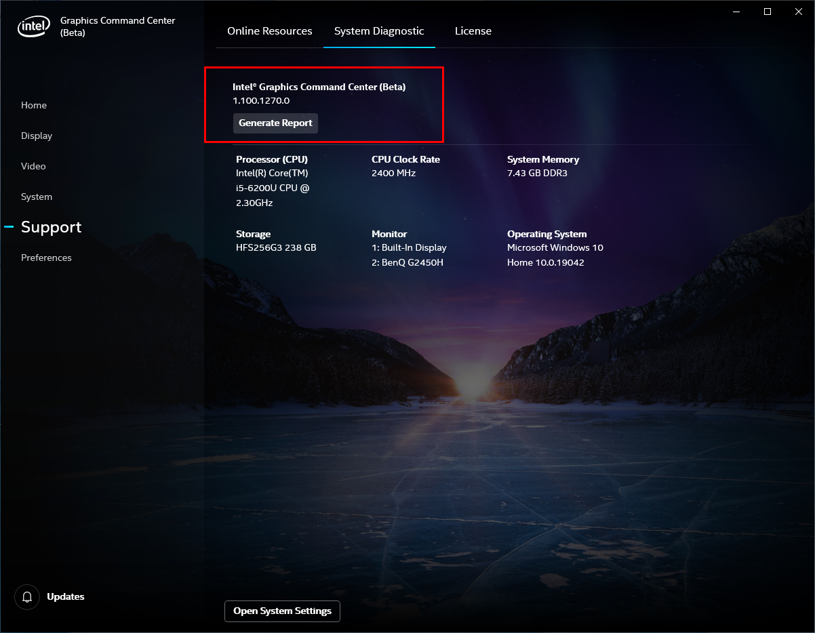Image resolution: width=815 pixels, height=633 pixels.
Task: Select Video in the sidebar
Action: click(x=33, y=166)
